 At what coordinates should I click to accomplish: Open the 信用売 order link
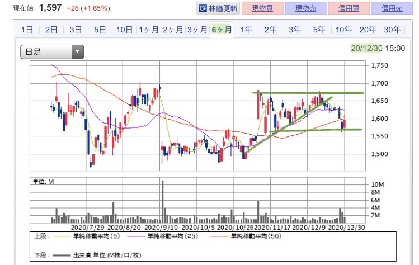coord(392,8)
